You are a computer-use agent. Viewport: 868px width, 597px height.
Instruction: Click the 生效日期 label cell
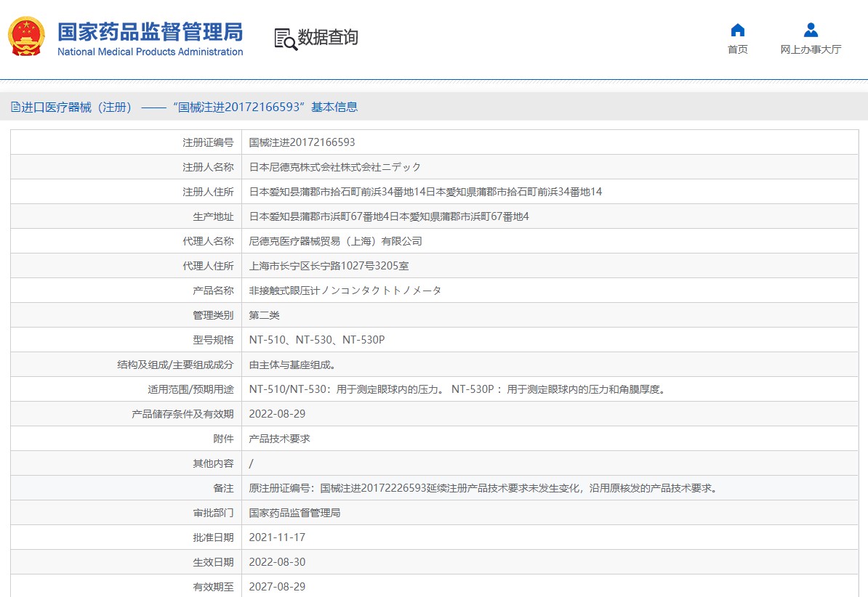tap(126, 562)
